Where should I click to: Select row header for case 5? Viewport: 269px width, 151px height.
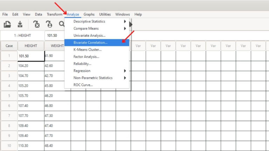point(9,96)
